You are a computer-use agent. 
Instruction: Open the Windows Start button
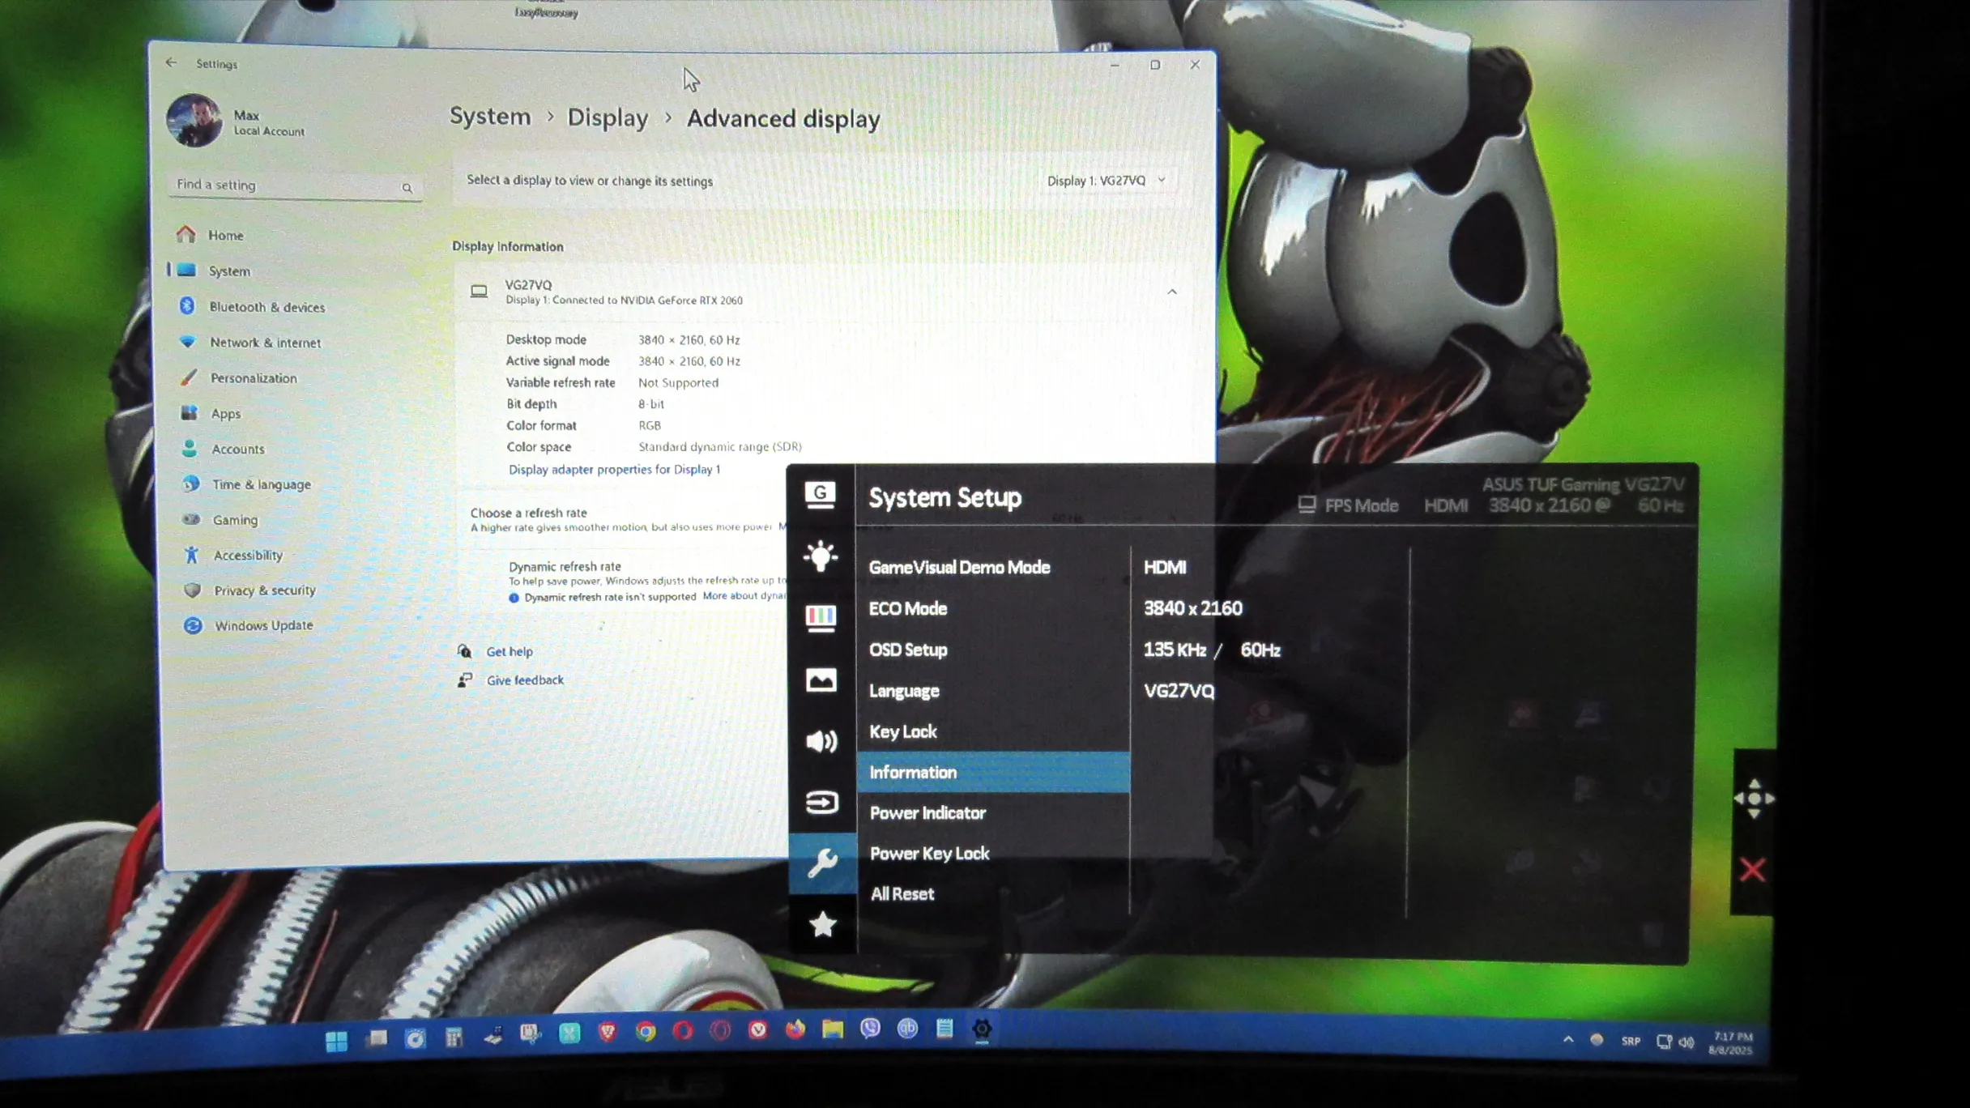point(336,1041)
